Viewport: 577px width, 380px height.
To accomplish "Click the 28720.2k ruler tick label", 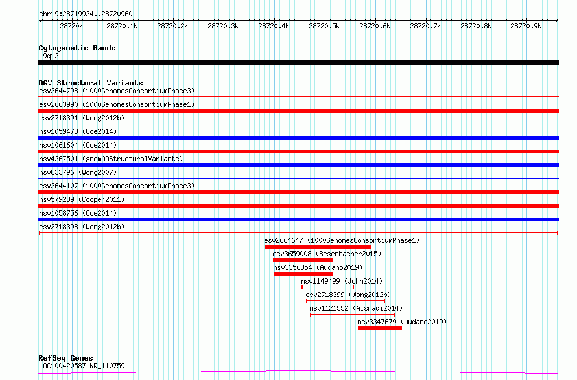I will (172, 26).
